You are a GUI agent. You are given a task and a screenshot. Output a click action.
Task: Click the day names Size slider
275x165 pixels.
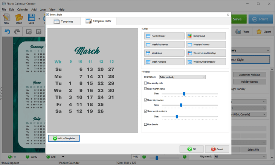(x=189, y=105)
